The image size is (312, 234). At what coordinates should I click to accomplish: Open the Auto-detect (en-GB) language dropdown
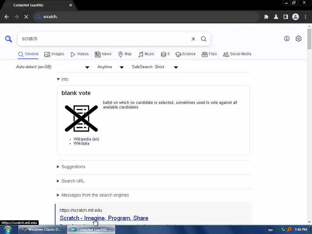click(52, 67)
